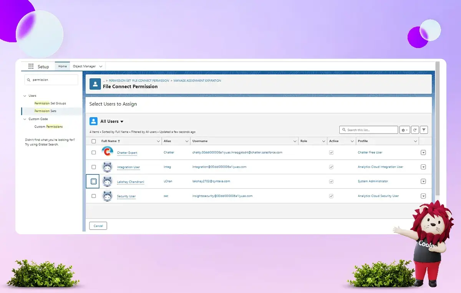Open Alias column menu chevron
This screenshot has width=461, height=293.
coord(187,141)
